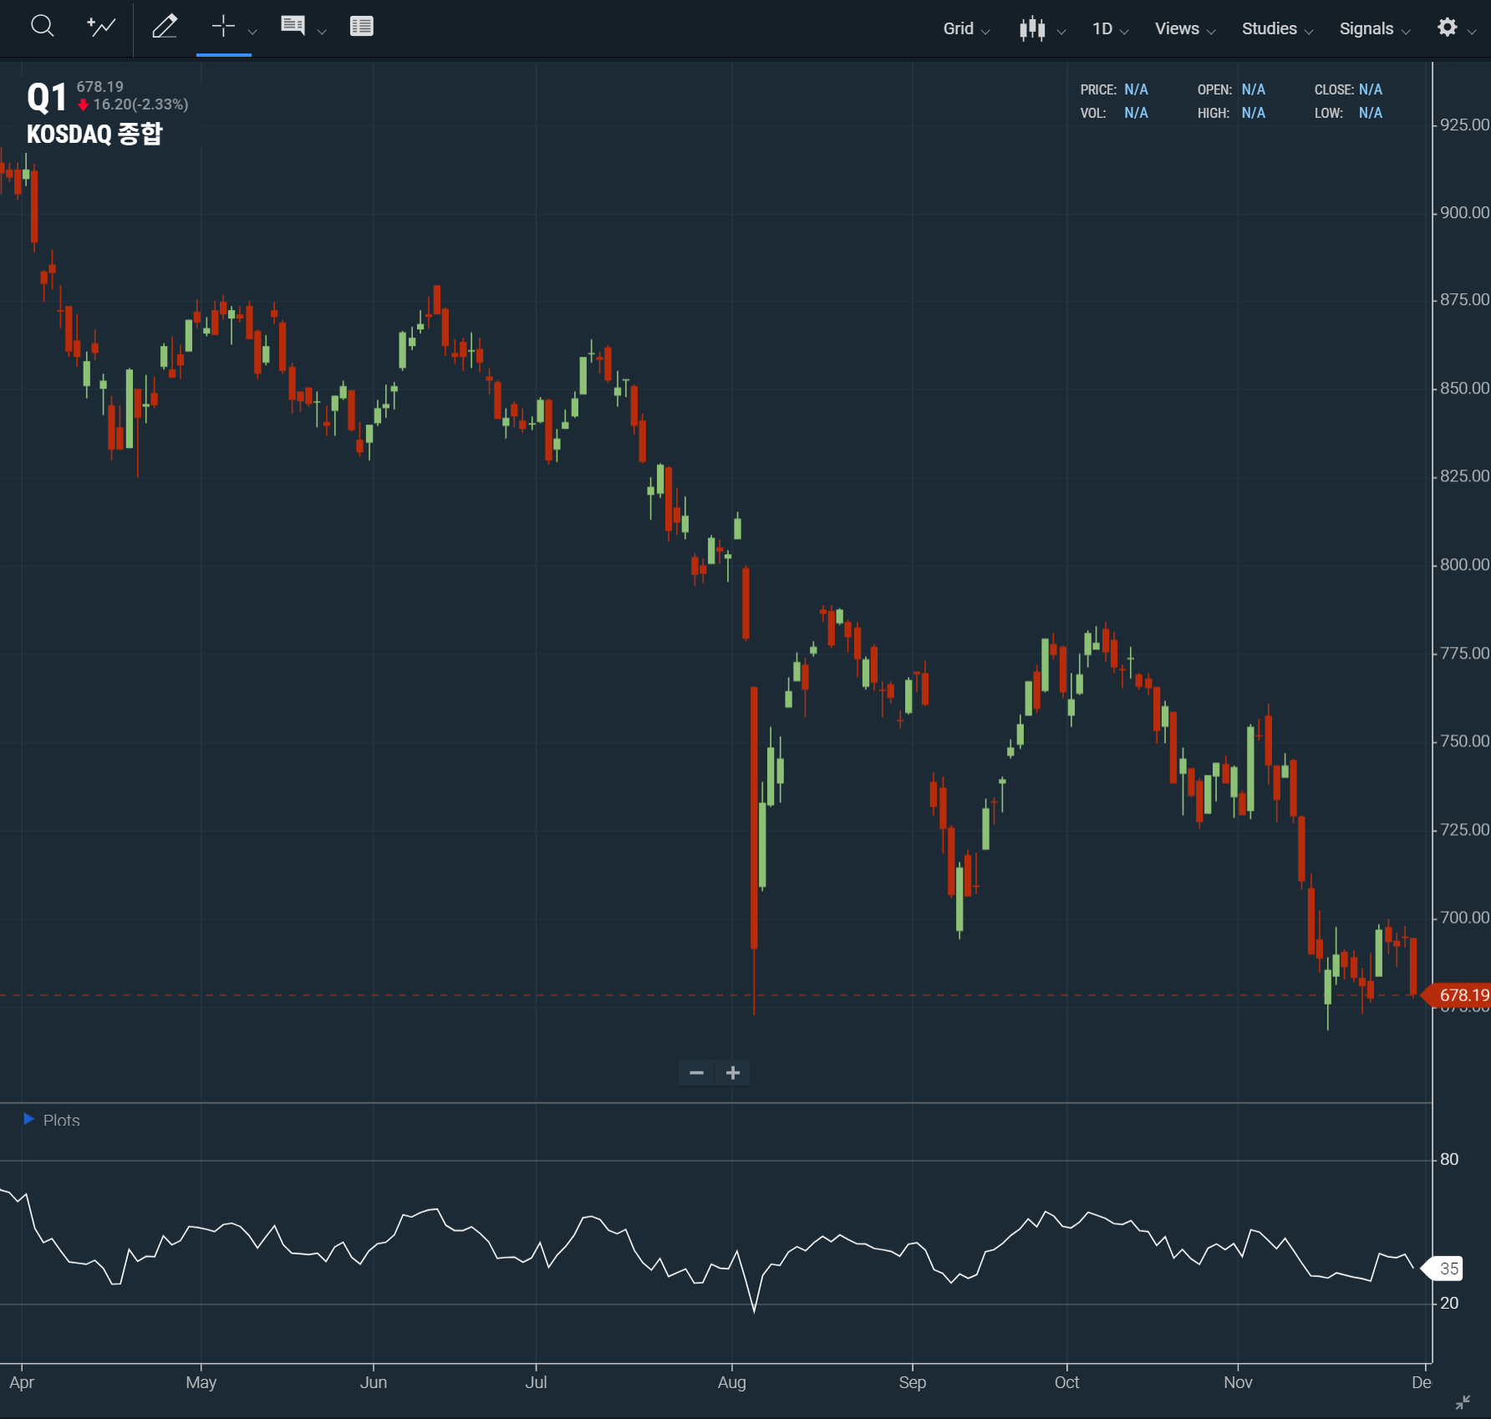Click the candlestick chart type icon
This screenshot has width=1491, height=1419.
pyautogui.click(x=1032, y=29)
